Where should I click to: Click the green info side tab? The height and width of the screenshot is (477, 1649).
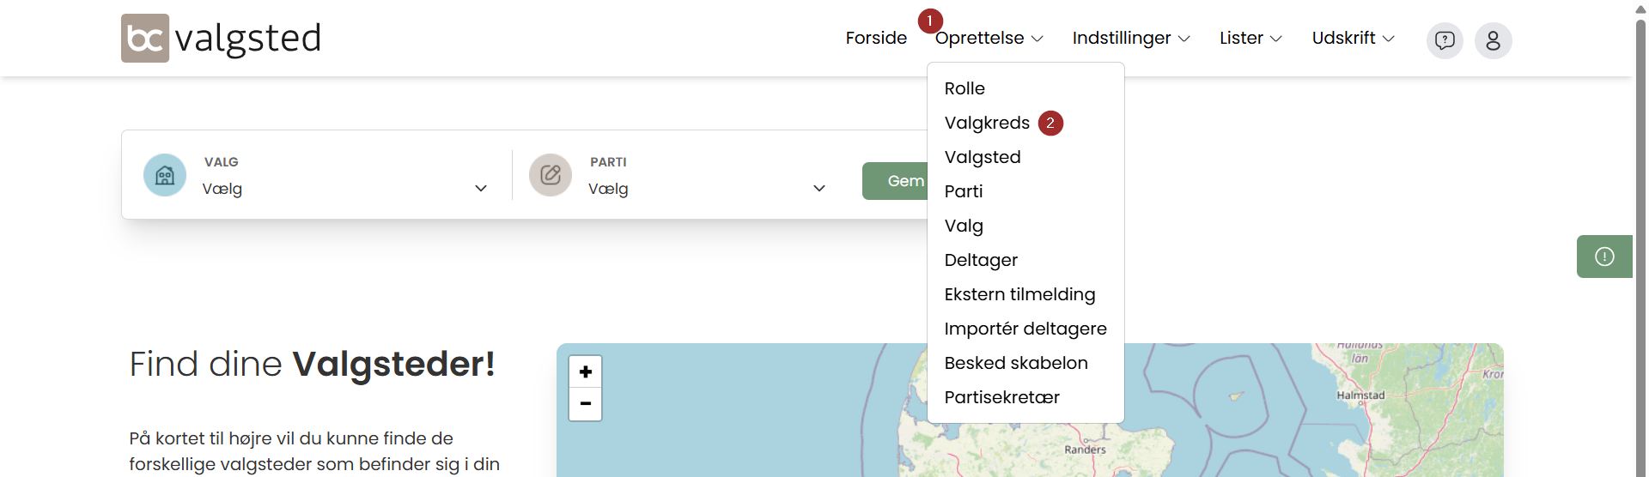pyautogui.click(x=1603, y=257)
